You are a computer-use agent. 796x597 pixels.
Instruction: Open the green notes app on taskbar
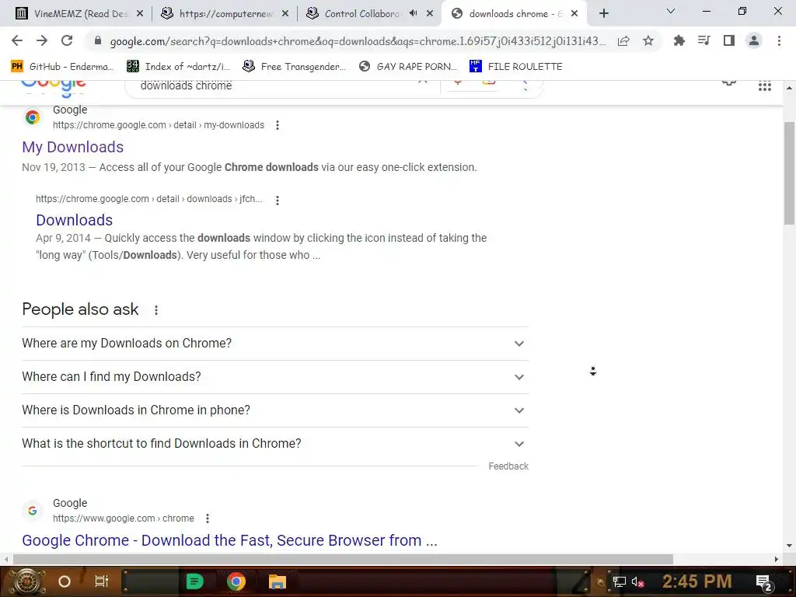click(x=194, y=581)
